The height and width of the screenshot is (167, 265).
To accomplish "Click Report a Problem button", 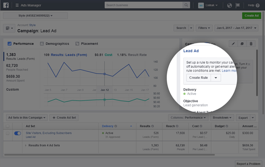I will pyautogui.click(x=248, y=164).
